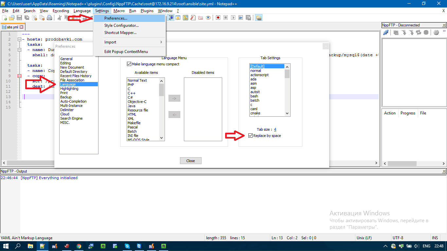Viewport: 447px width, 251px height.
Task: Click Available items list scrollbar thumb
Action: tap(162, 90)
